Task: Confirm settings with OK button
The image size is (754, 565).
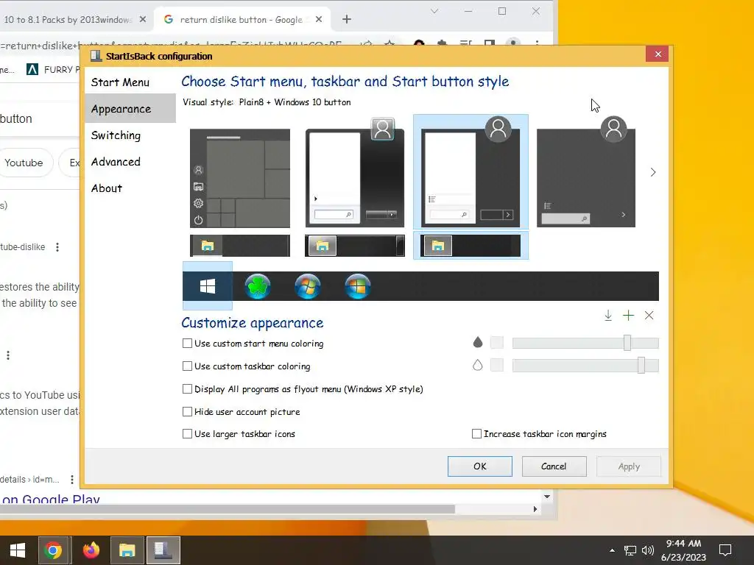Action: (480, 466)
